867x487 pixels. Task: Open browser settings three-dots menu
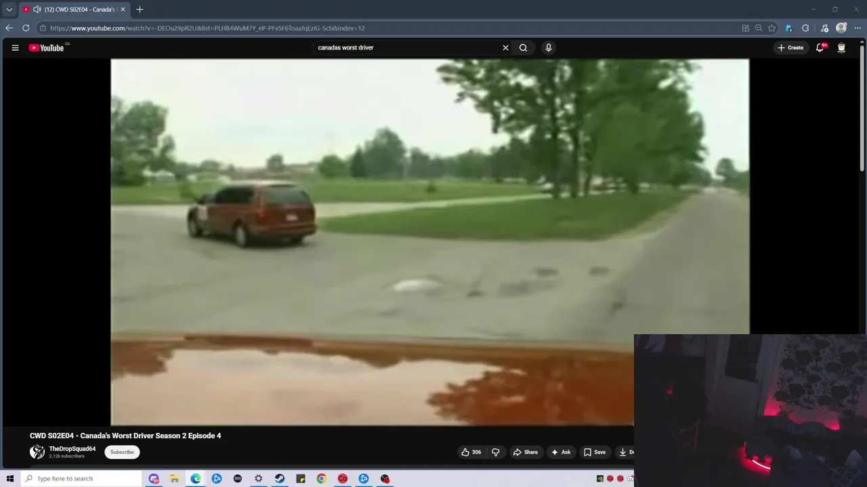858,28
